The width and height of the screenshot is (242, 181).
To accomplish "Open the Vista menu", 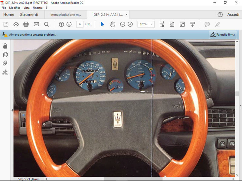I will pos(27,8).
